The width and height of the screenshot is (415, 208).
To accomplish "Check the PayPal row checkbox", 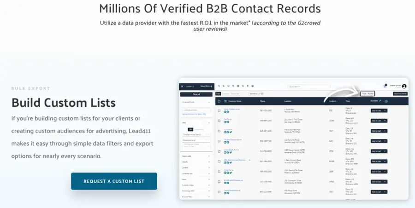I will (219, 121).
